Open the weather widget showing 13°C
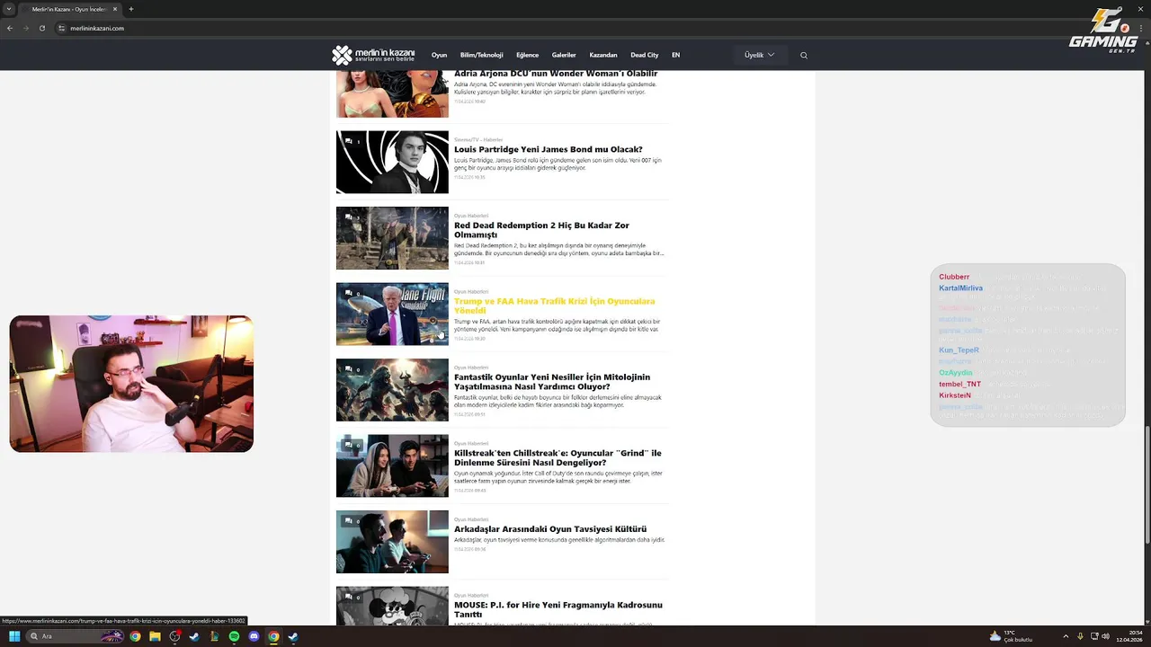The width and height of the screenshot is (1151, 647). (x=1011, y=636)
